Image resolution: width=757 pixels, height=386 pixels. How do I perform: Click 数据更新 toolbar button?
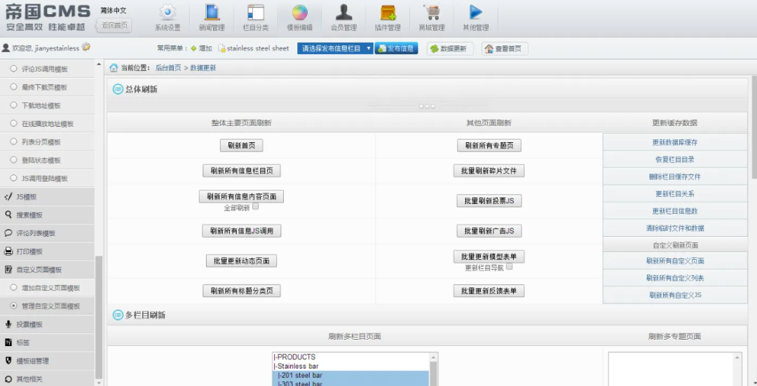[449, 49]
